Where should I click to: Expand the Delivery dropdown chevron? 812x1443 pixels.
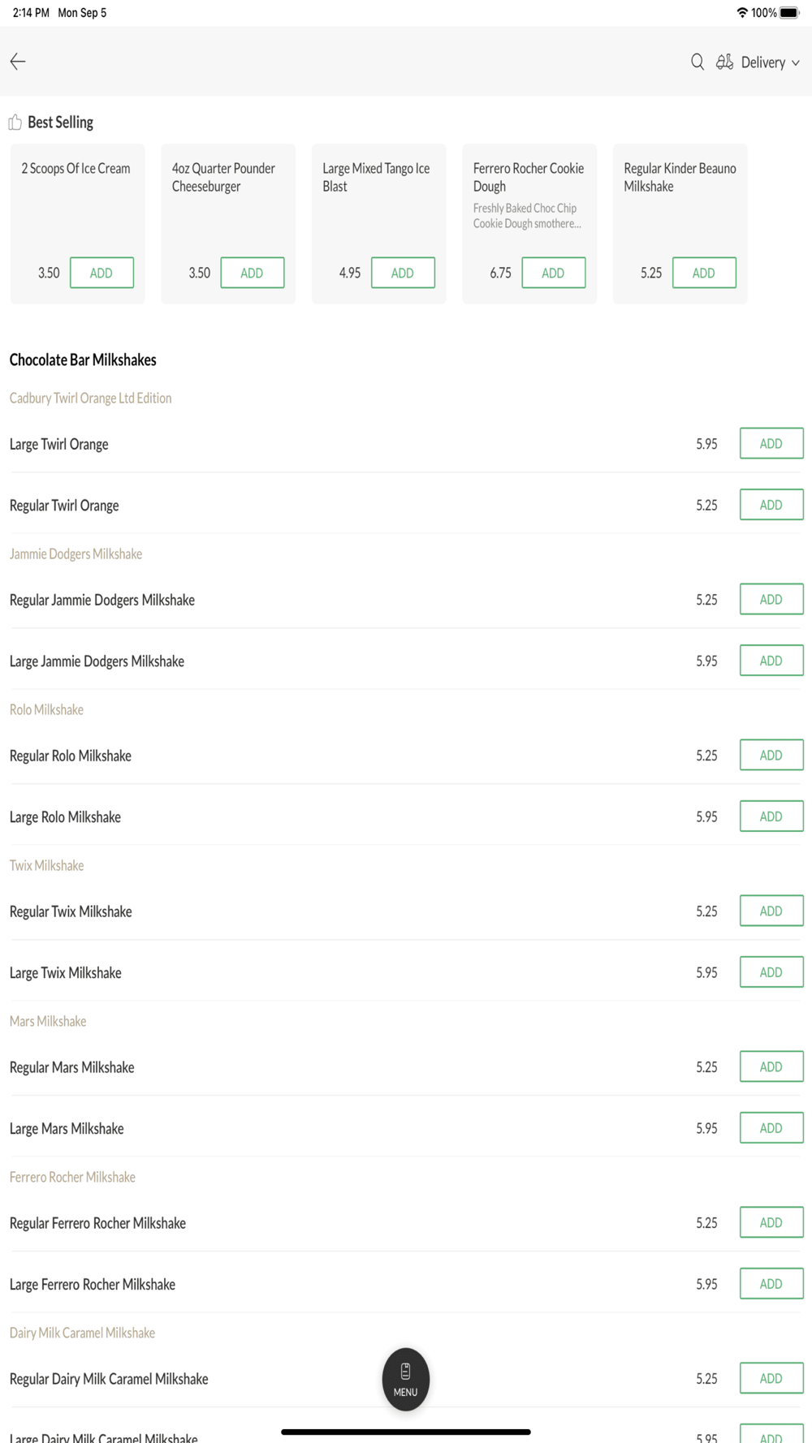click(x=796, y=62)
